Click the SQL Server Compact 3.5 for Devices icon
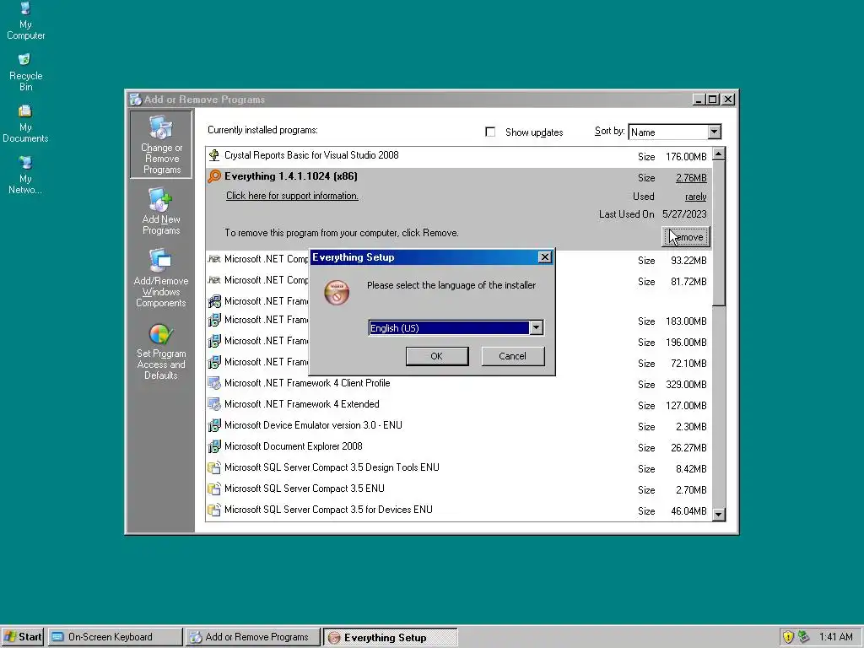Screen dimensions: 864x648 [x=213, y=510]
